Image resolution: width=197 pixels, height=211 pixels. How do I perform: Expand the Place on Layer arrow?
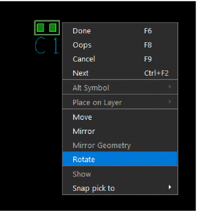(x=170, y=102)
